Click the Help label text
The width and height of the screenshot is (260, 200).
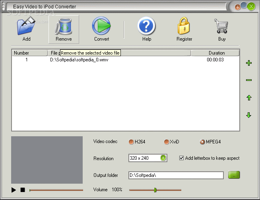[x=147, y=39]
